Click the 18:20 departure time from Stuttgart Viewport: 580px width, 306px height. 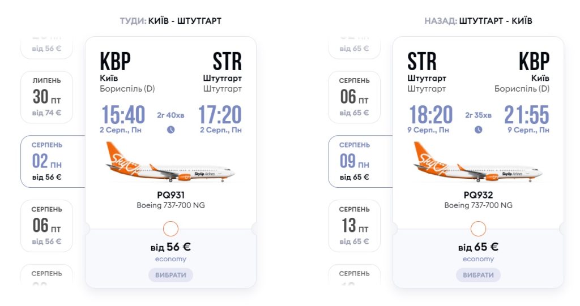(x=430, y=115)
